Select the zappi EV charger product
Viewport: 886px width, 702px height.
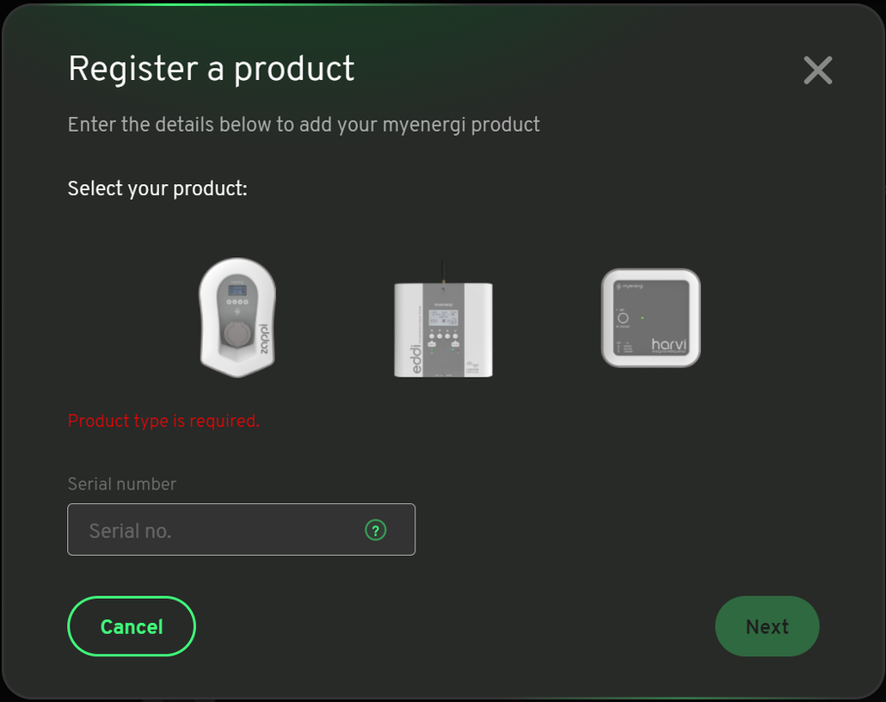coord(237,317)
